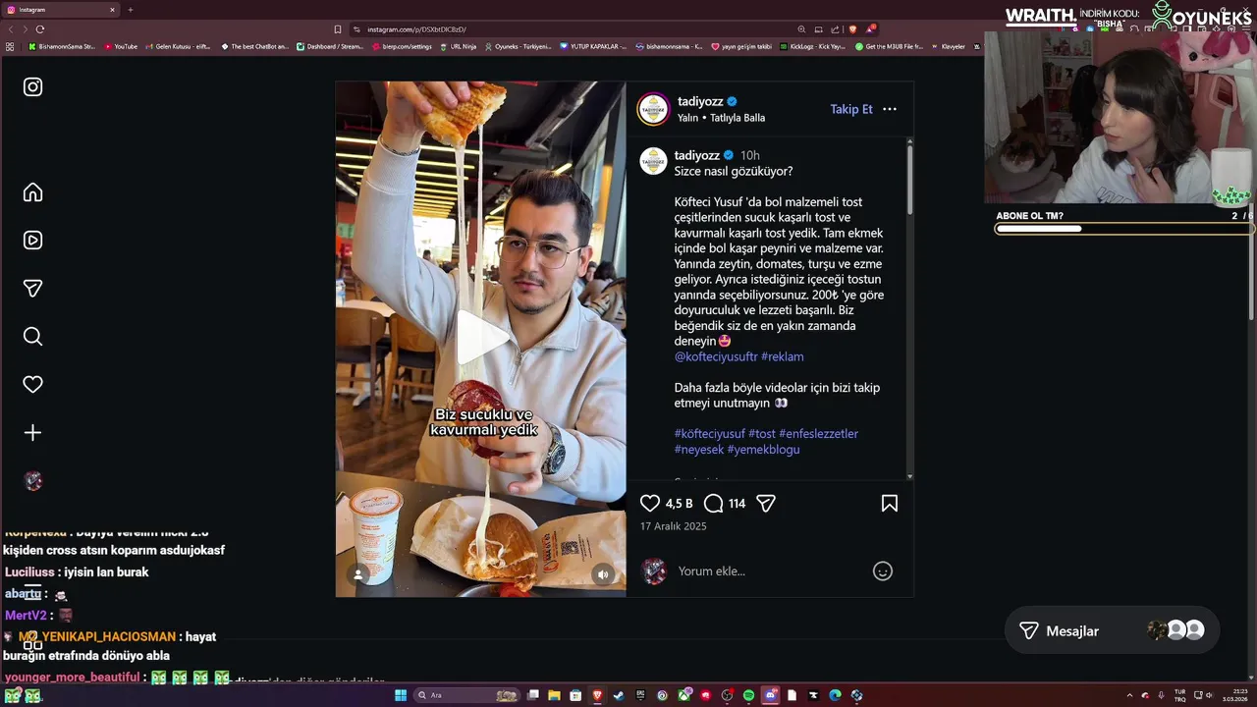Open the three-dot post options menu
The height and width of the screenshot is (707, 1257).
[x=890, y=109]
